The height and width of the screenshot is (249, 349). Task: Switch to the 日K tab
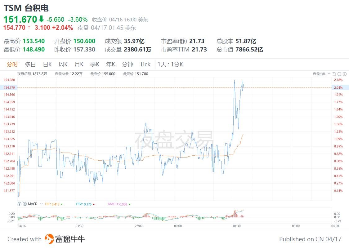[47, 64]
